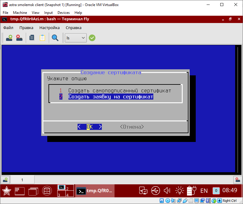Viewport: 243px width, 204px height.
Task: Click the security level 0 indicator
Action: [x=216, y=191]
